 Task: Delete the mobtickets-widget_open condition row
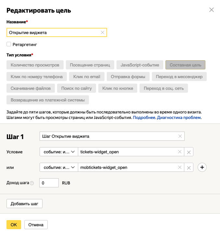pyautogui.click(x=189, y=168)
